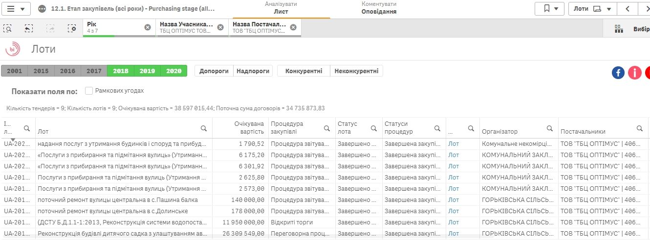This screenshot has height=240, width=650.
Task: Select the Надпороги filter button
Action: click(x=253, y=71)
